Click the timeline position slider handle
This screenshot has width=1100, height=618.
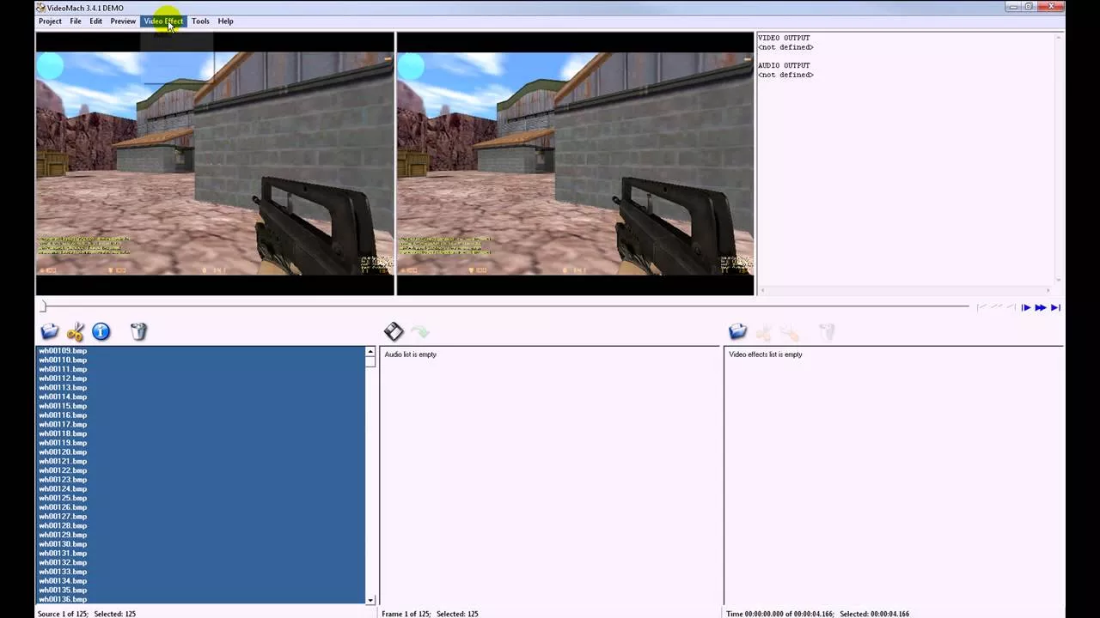[x=43, y=306]
